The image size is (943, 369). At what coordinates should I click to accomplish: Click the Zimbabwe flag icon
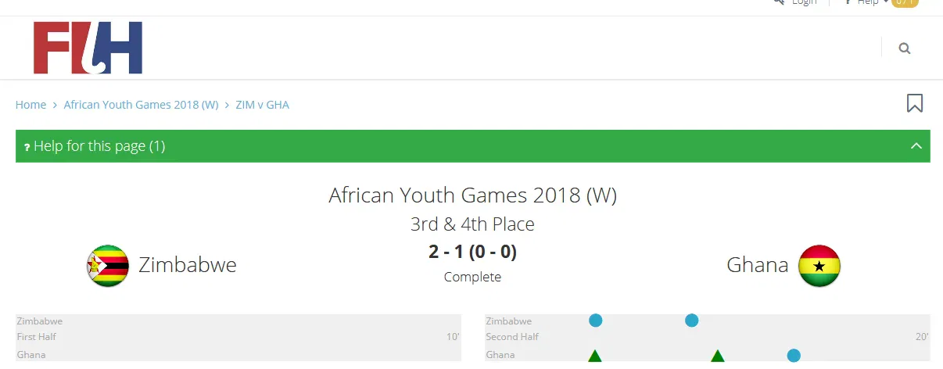pyautogui.click(x=108, y=266)
